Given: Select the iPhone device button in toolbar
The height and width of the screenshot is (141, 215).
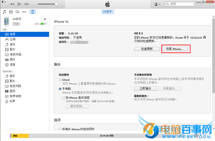Looking at the screenshot, I should [x=33, y=12].
